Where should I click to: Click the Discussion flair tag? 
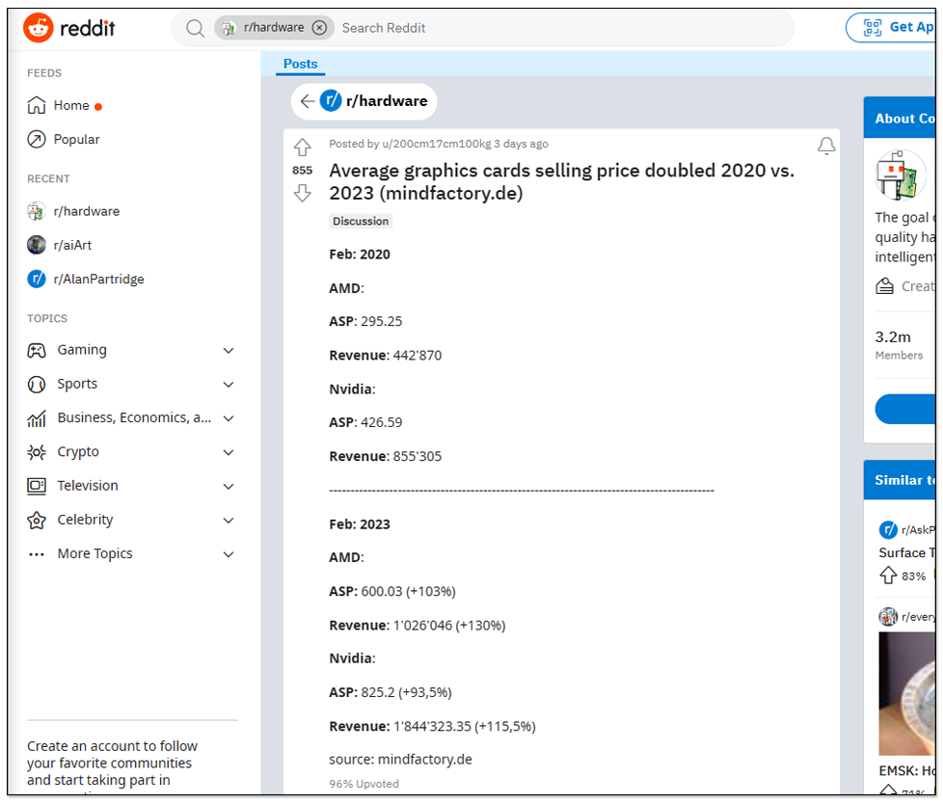[361, 222]
